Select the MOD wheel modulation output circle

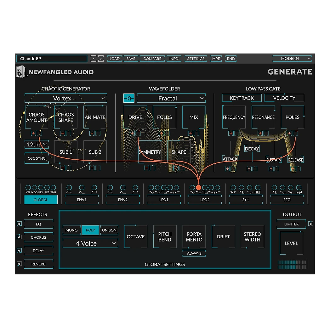tap(34, 188)
